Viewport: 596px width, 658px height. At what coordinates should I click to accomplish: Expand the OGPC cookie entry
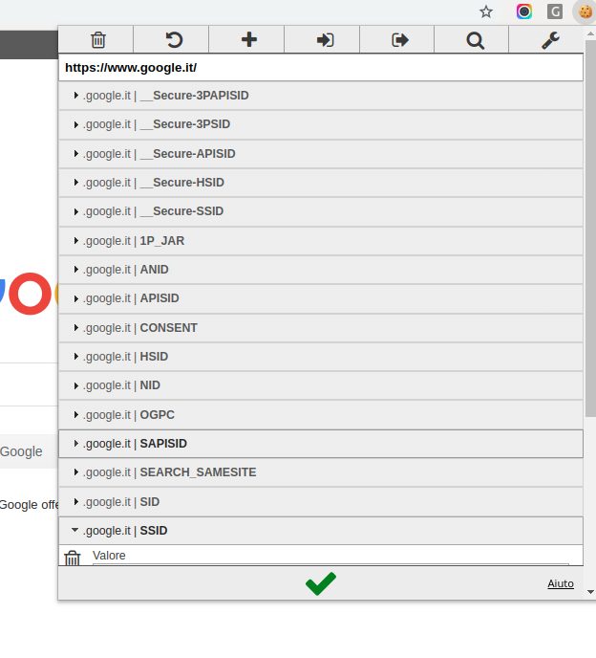coord(321,415)
